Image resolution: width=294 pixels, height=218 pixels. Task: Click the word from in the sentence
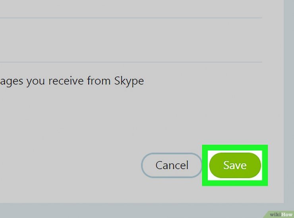click(99, 80)
